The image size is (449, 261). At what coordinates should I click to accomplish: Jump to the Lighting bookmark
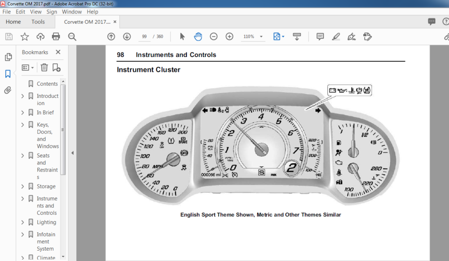46,222
